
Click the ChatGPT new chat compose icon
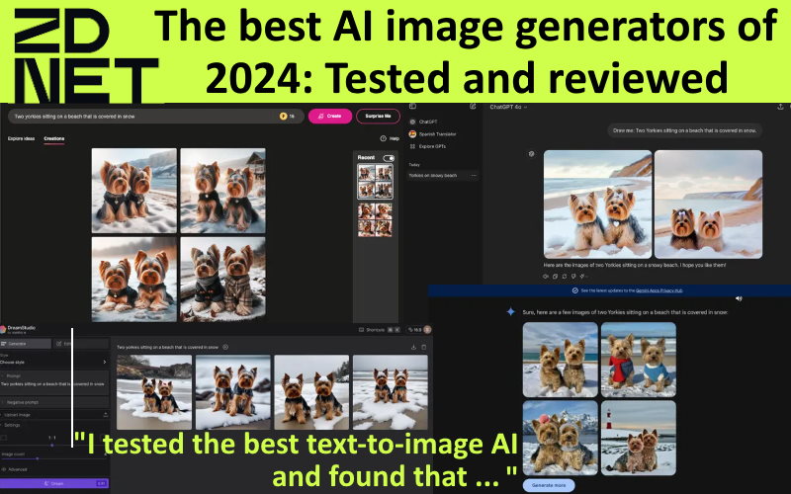[x=473, y=106]
